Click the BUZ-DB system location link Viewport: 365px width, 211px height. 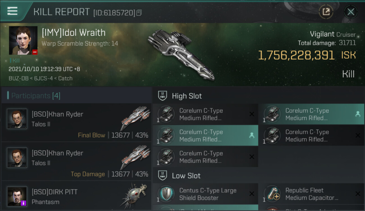18,78
